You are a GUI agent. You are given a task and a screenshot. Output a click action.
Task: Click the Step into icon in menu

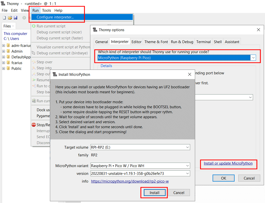pyautogui.click(x=34, y=68)
